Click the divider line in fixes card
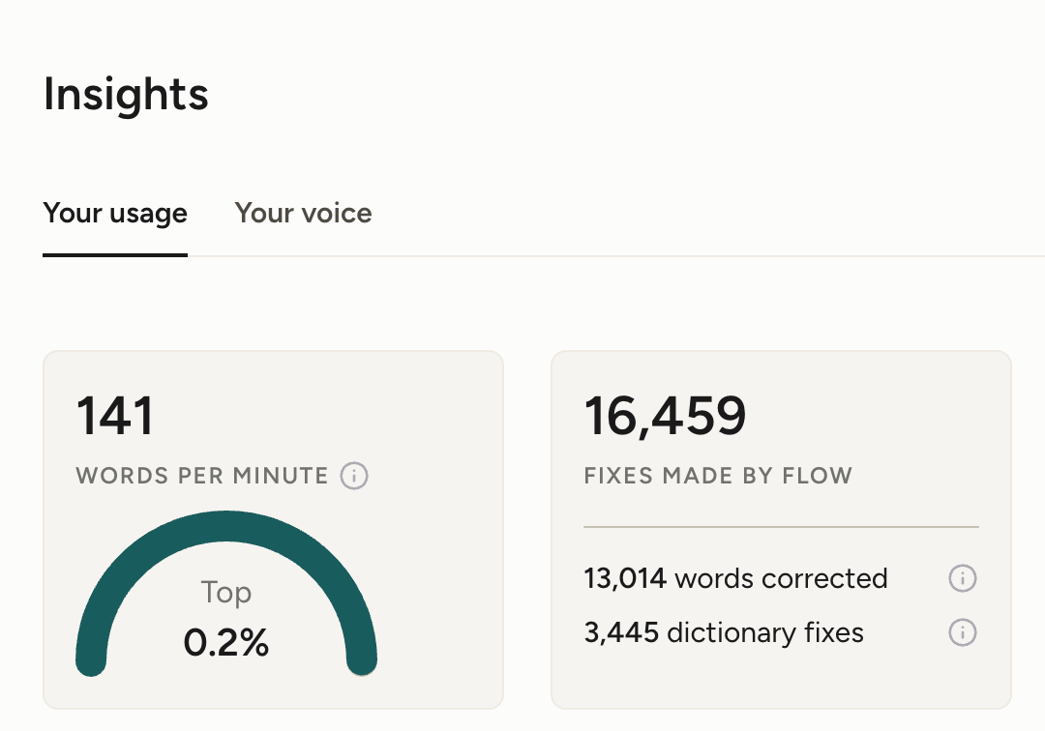Viewport: 1045px width, 731px height. click(x=781, y=527)
